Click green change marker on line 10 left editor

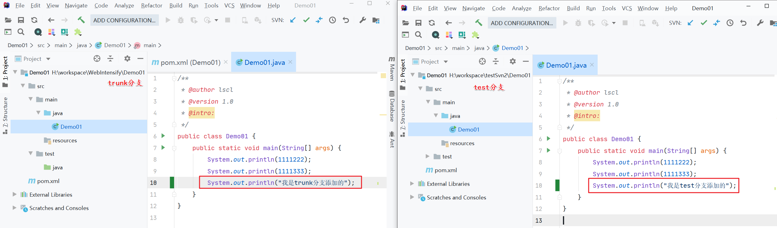click(172, 182)
